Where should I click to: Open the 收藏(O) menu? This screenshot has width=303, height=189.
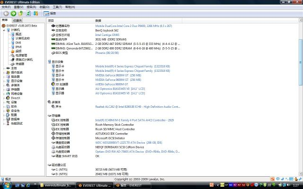pyautogui.click(x=44, y=7)
